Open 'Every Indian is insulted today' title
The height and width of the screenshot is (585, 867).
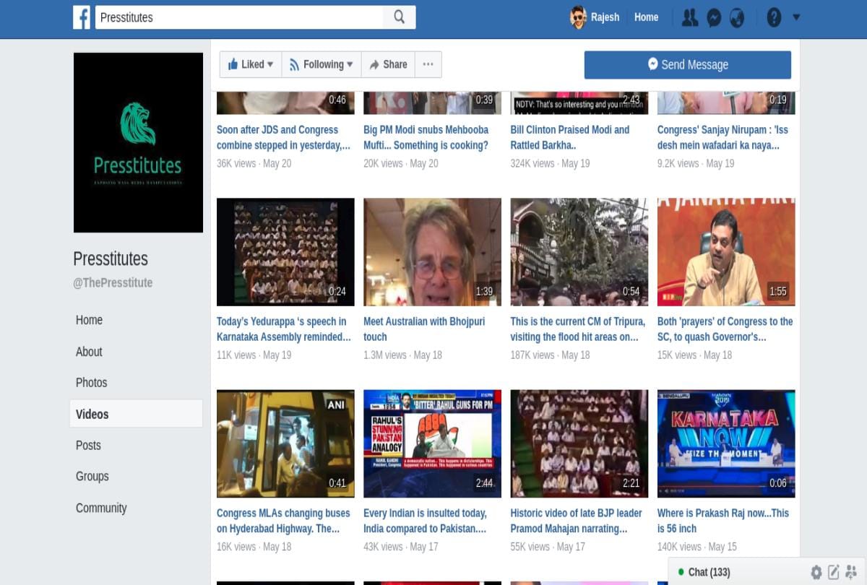pyautogui.click(x=426, y=521)
